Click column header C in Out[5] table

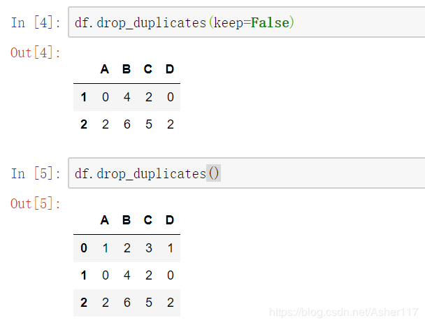pos(148,220)
